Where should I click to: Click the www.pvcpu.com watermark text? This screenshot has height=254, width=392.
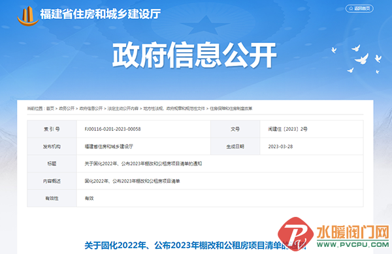353,244
